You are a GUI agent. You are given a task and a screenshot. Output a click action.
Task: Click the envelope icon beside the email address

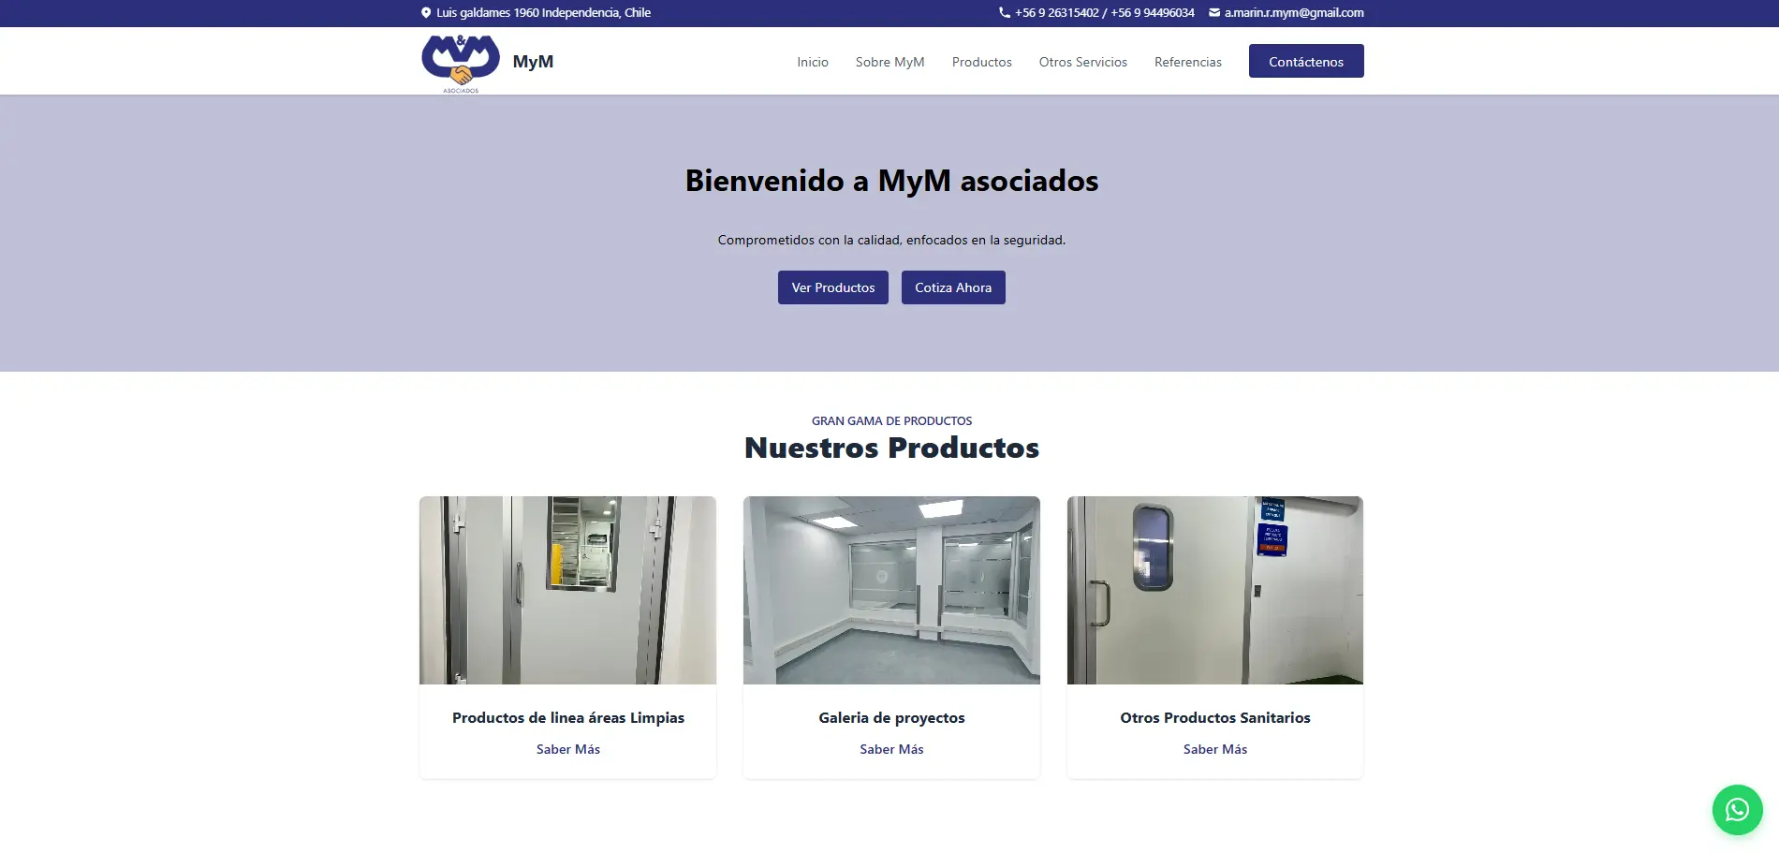pyautogui.click(x=1213, y=12)
